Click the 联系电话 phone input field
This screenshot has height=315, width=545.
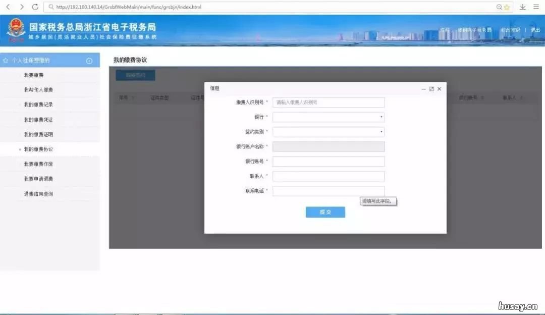tap(328, 191)
